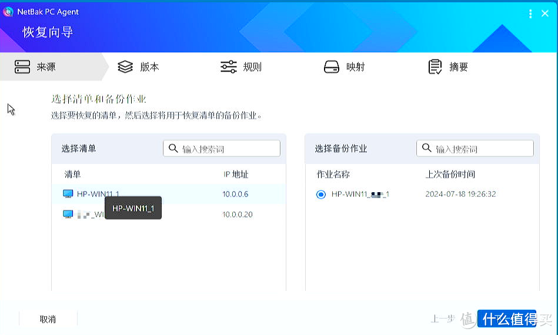The width and height of the screenshot is (558, 335).
Task: Click the 上一步 previous step button
Action: [x=443, y=319]
